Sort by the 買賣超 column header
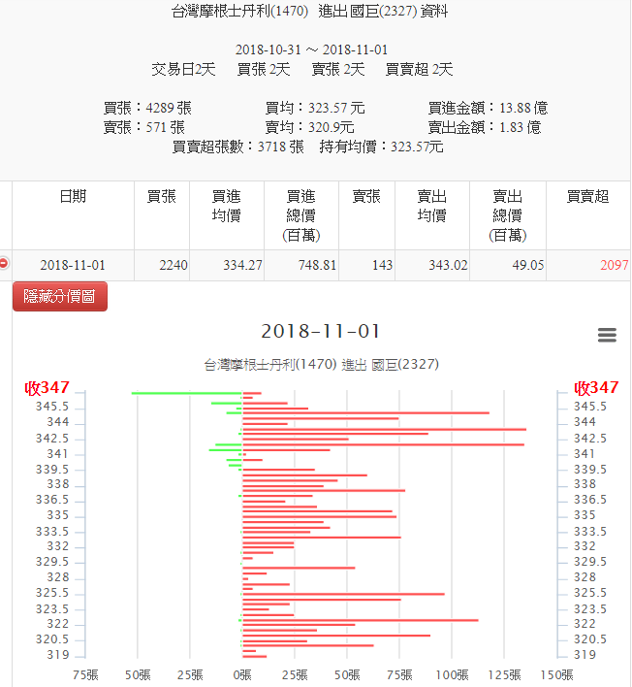Image resolution: width=632 pixels, height=687 pixels. click(587, 197)
